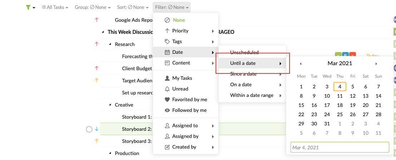This screenshot has width=396, height=160.
Task: Pick March 18 in the calendar
Action: (x=340, y=105)
